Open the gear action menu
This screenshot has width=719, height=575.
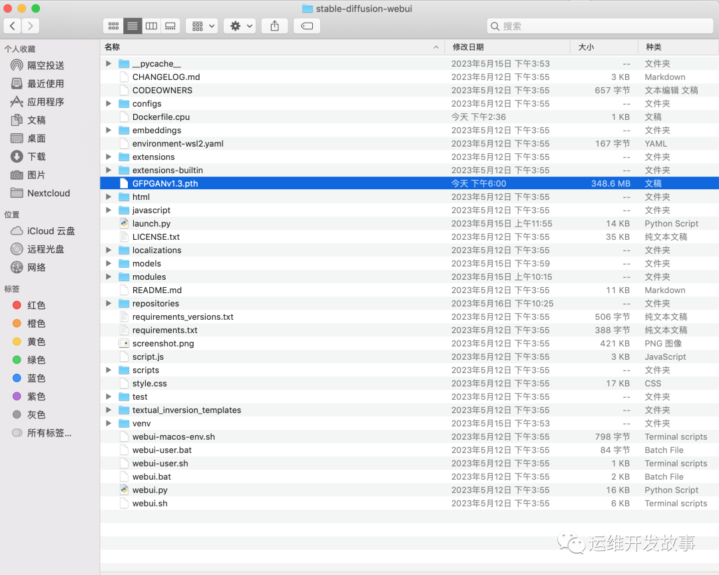point(240,26)
